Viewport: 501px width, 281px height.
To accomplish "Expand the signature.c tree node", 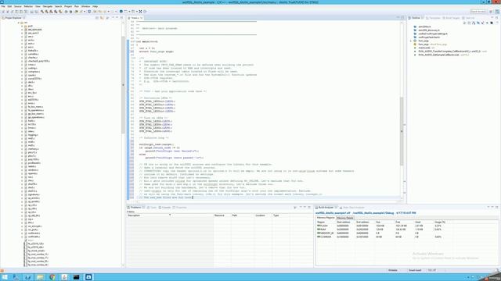I will (22, 194).
